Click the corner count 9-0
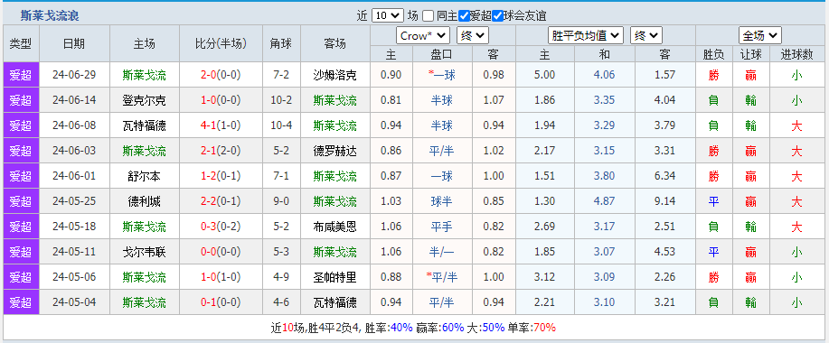 point(281,201)
